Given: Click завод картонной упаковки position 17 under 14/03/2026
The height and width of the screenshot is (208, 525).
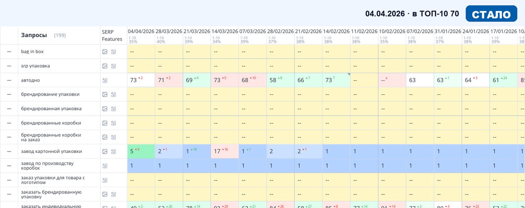Looking at the screenshot, I should tap(225, 151).
